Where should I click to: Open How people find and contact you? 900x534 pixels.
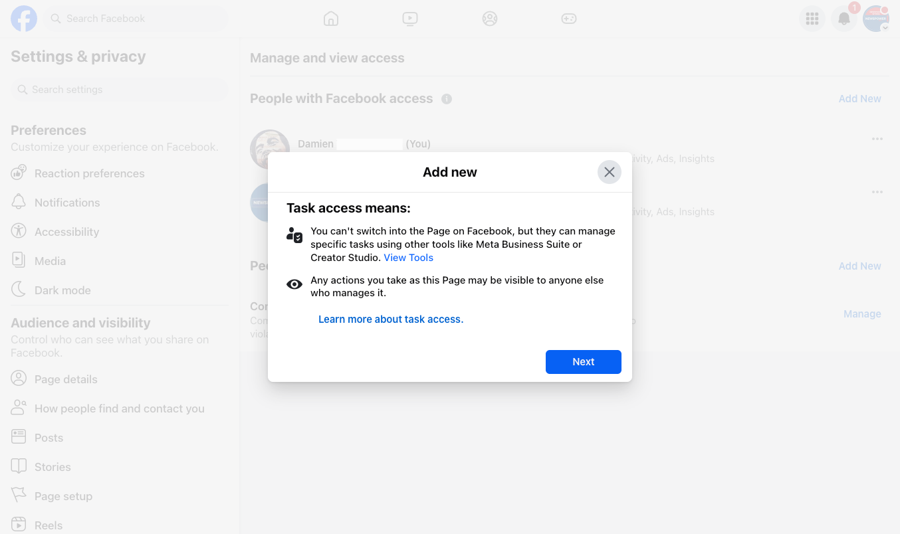point(120,408)
